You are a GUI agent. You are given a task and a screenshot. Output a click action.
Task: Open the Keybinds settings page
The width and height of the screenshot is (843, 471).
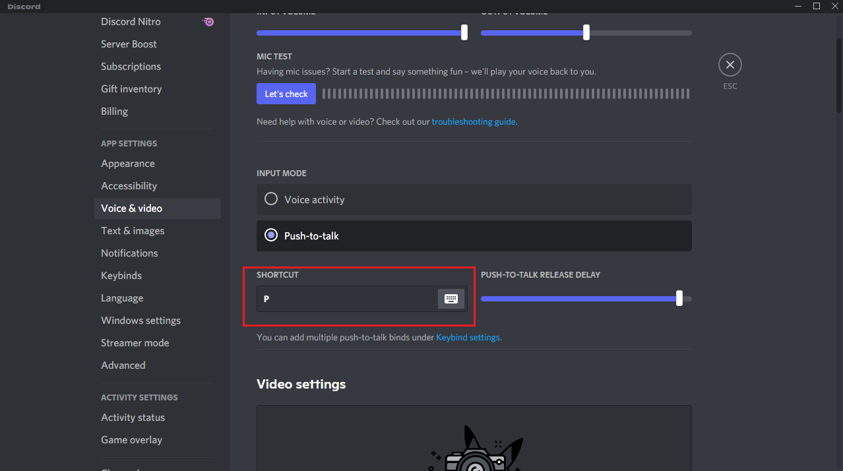pos(121,275)
